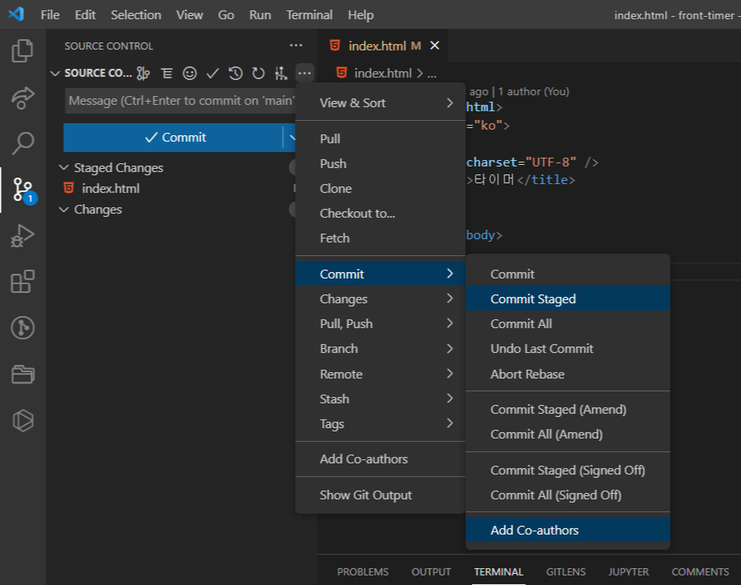The height and width of the screenshot is (585, 741).
Task: Click Add Co-authors in the Commit submenu
Action: tap(568, 530)
